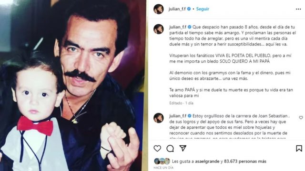Click the HACE UN DÍA timestamp
Viewport: 305px width, 171px height.
pos(163,168)
